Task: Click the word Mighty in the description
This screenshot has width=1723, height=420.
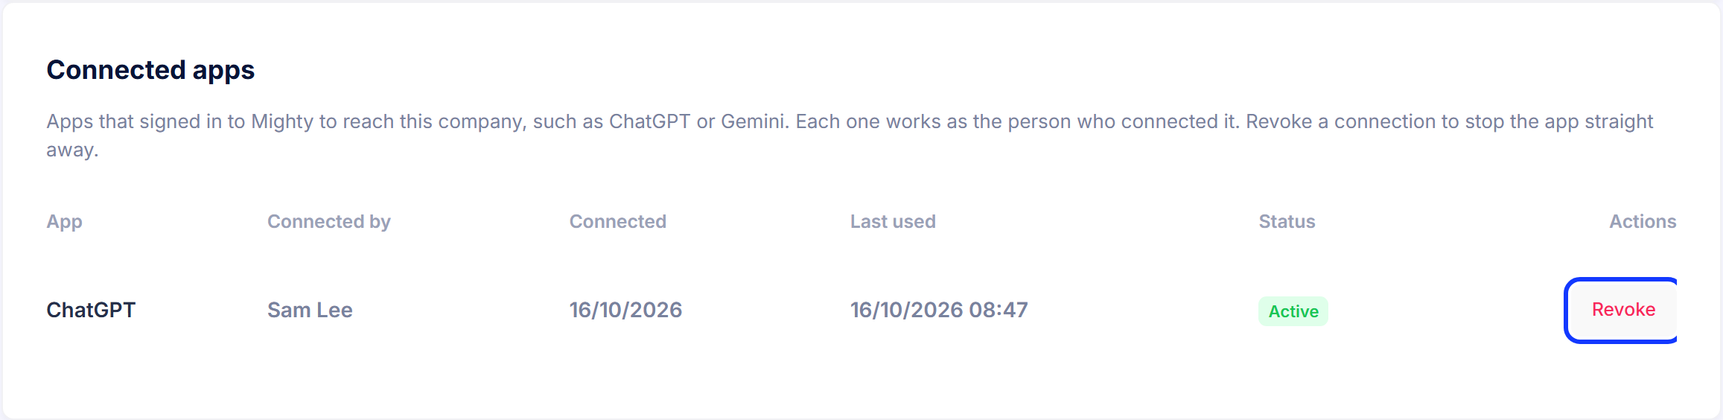Action: pyautogui.click(x=282, y=121)
